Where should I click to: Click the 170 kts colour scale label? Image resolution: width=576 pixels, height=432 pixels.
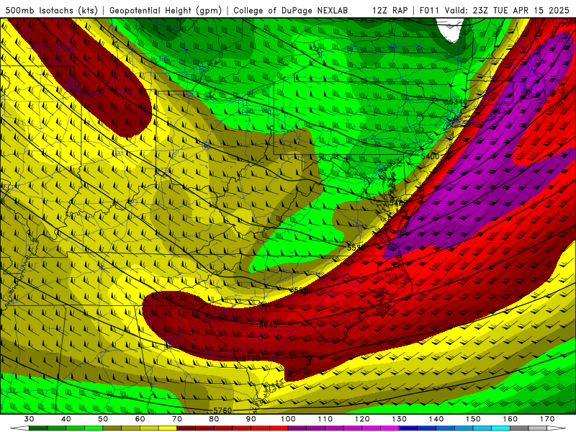click(547, 419)
